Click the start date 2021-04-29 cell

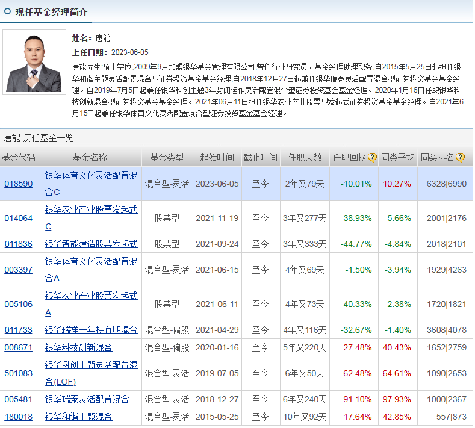coord(217,330)
